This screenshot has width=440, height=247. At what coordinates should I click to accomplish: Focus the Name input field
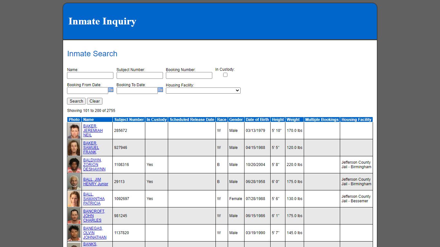[90, 75]
